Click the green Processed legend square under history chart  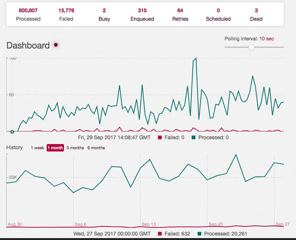coord(200,234)
